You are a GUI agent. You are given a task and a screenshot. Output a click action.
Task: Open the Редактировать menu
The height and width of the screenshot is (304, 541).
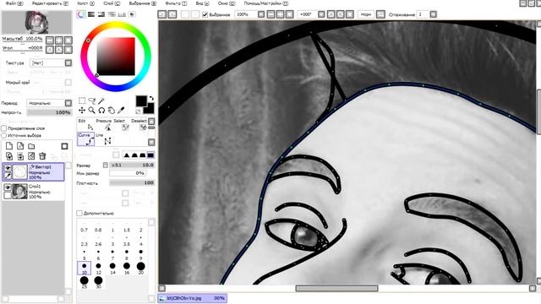(x=50, y=3)
